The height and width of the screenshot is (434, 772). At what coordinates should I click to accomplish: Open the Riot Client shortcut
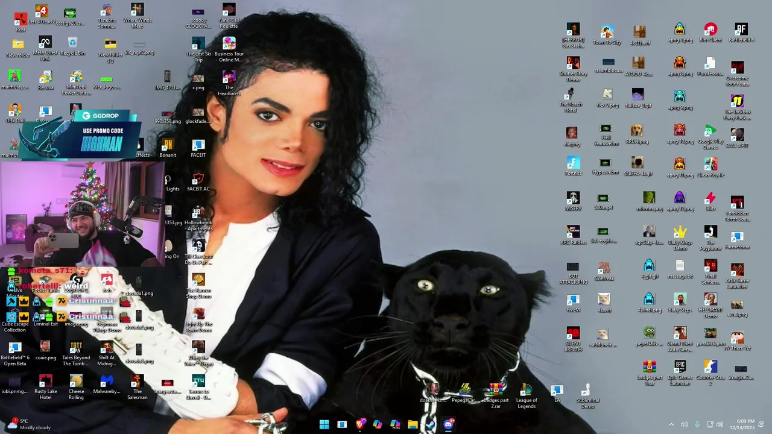(x=710, y=33)
